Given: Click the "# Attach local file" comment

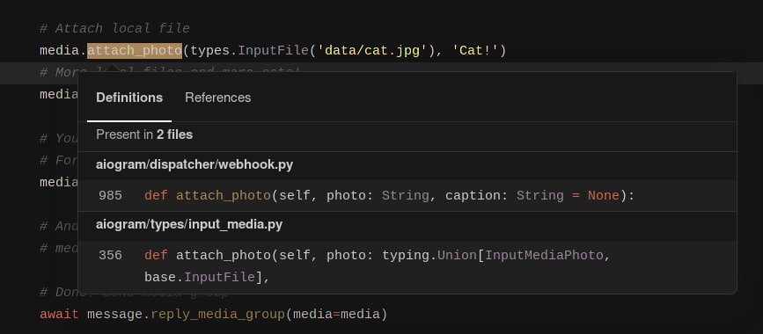Looking at the screenshot, I should (114, 29).
